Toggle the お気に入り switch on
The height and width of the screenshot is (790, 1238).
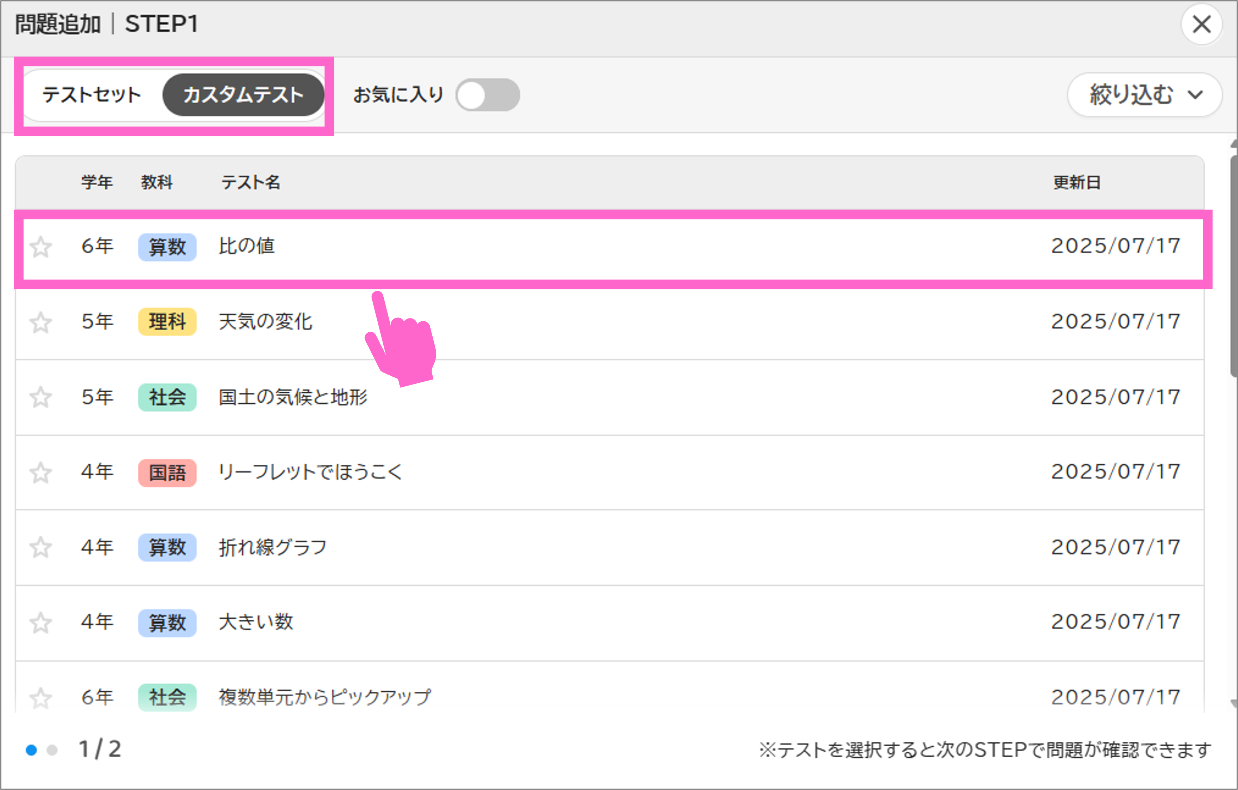point(487,95)
